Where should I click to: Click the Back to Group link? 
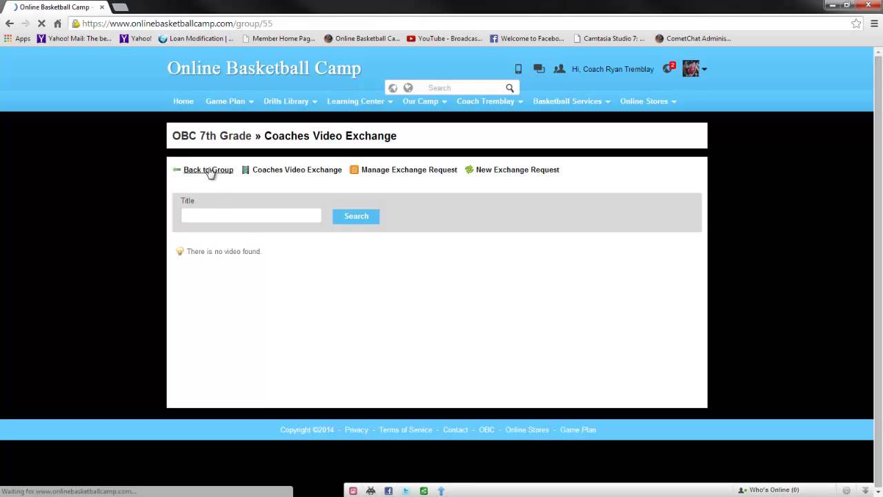point(208,170)
